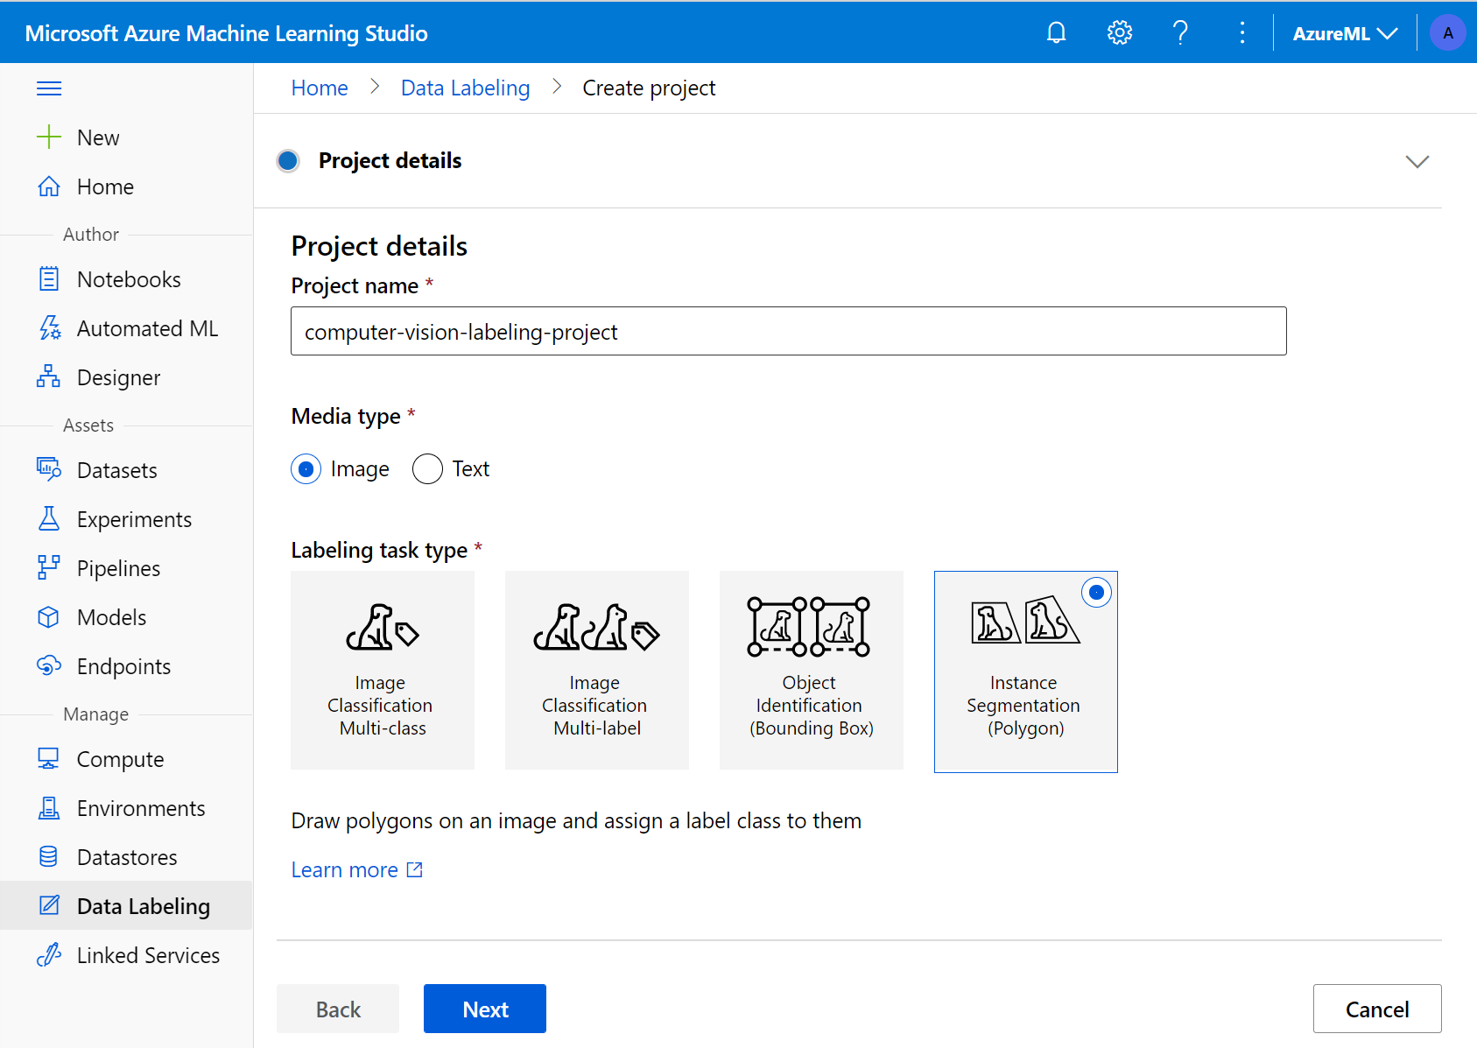Open the Designer page

119,377
